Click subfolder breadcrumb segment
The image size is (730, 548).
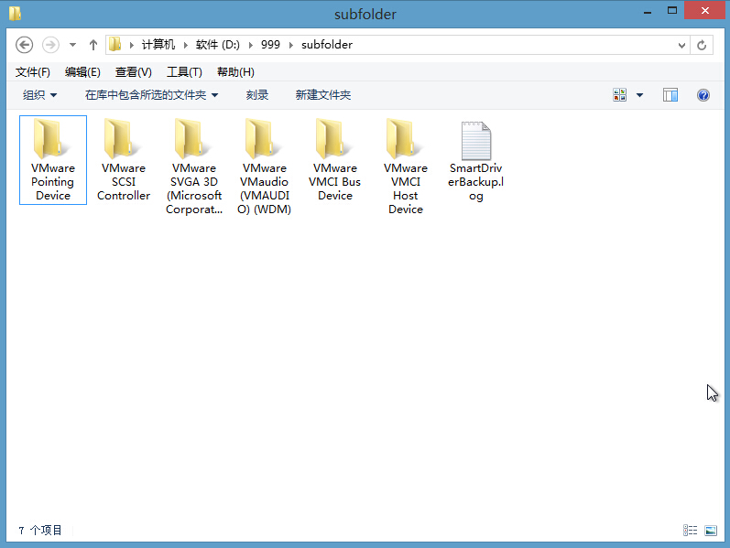[x=327, y=45]
